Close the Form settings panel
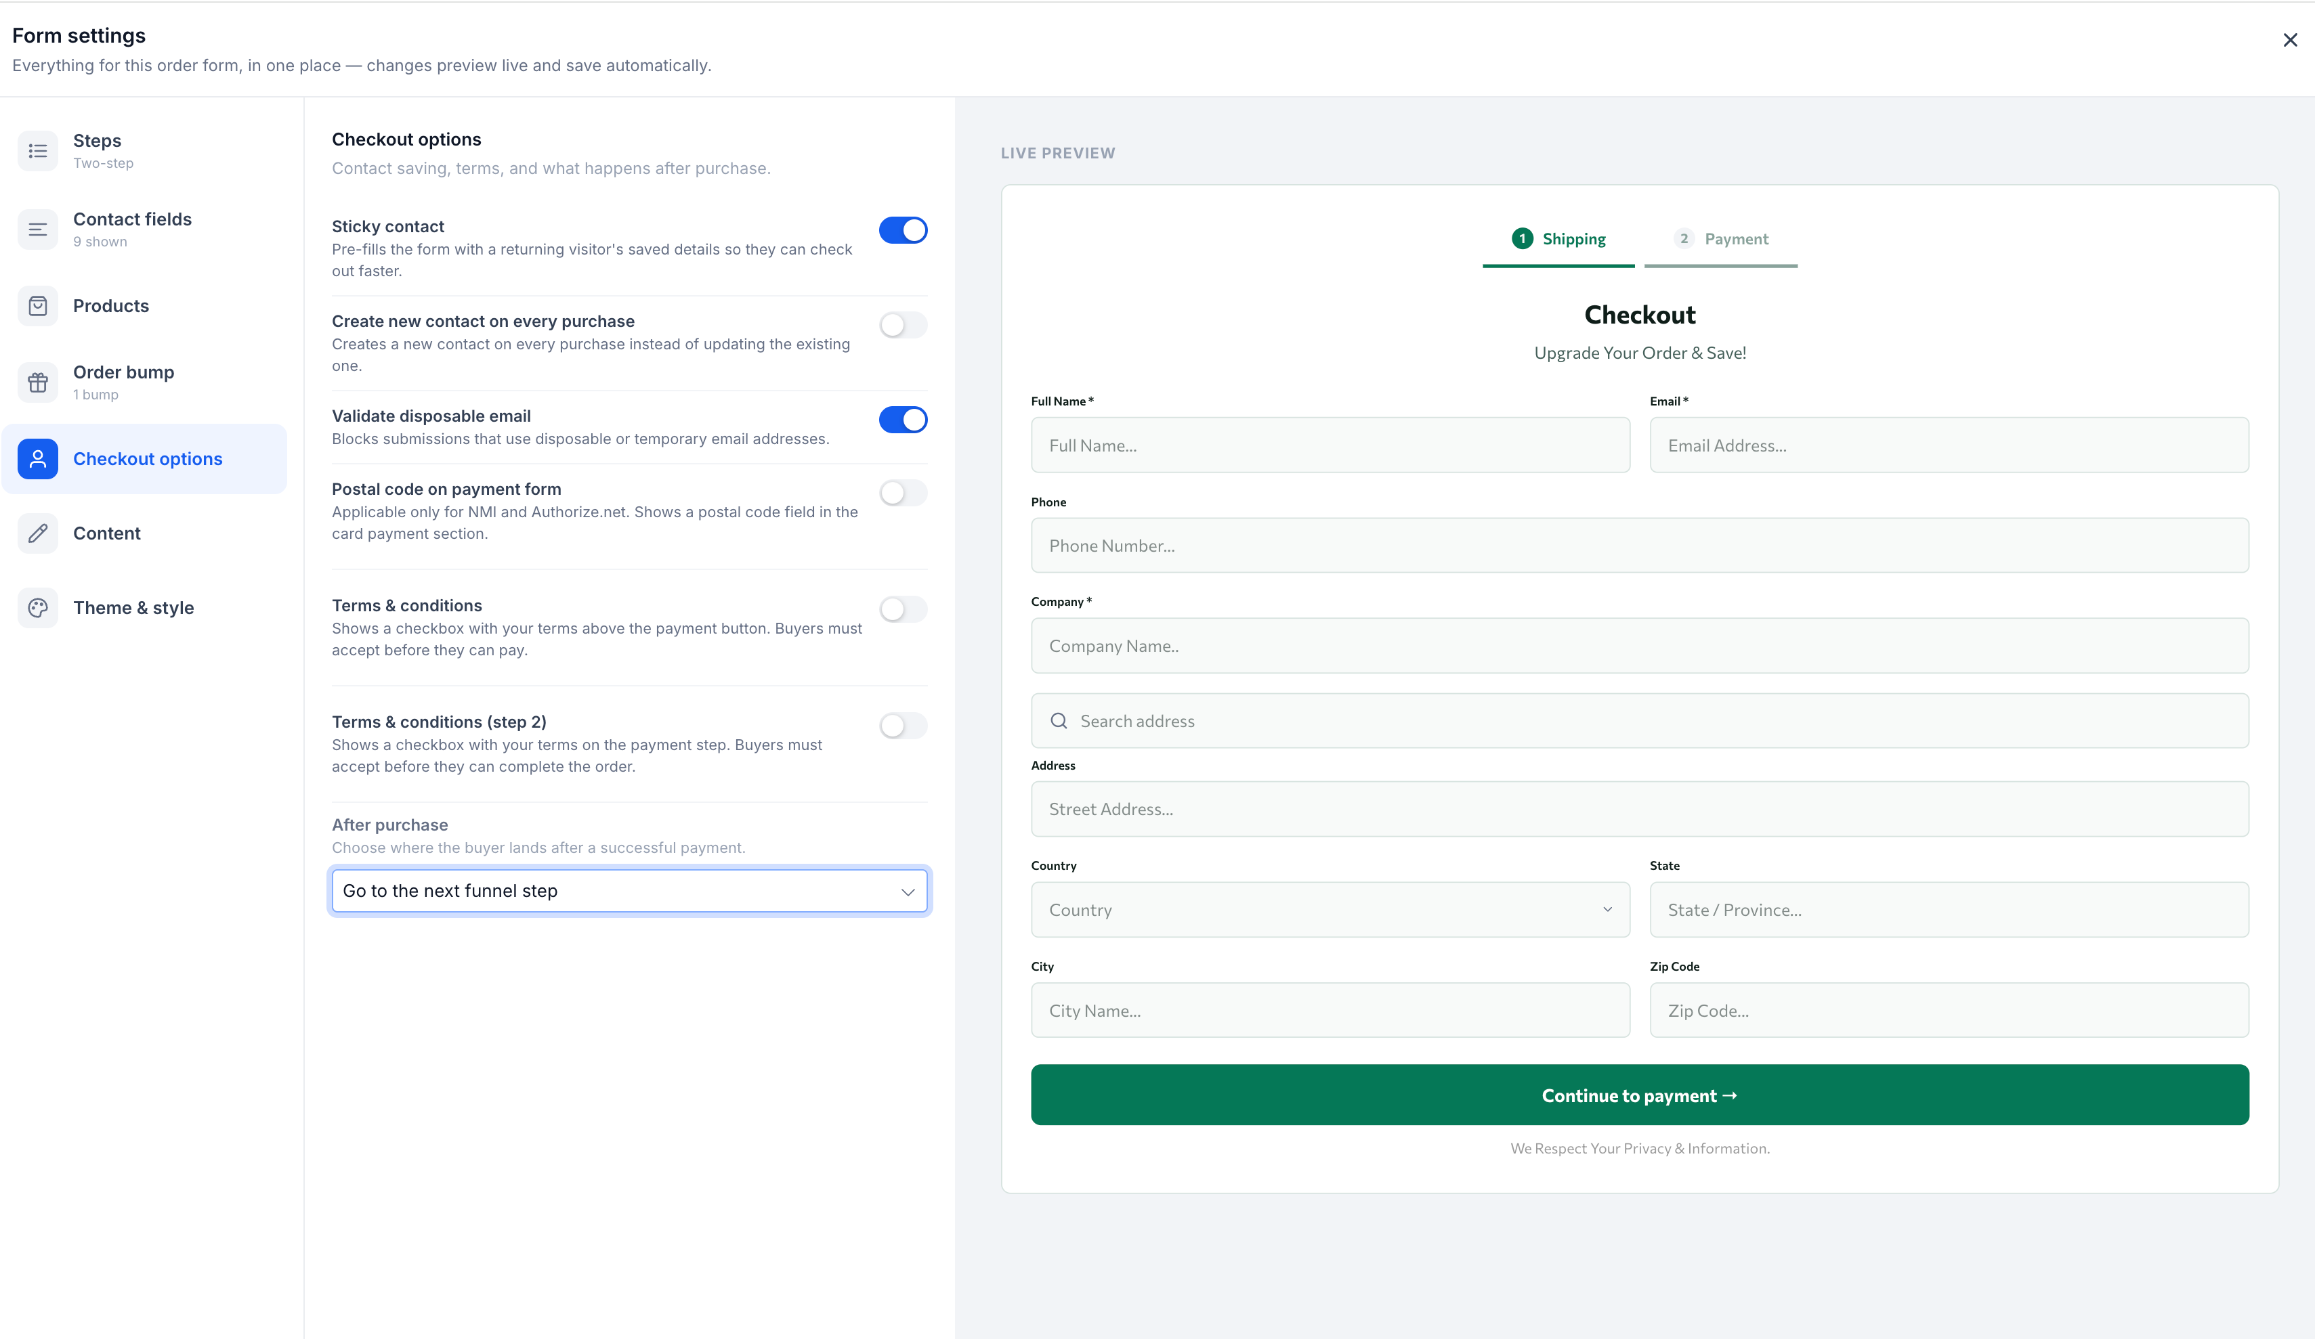The width and height of the screenshot is (2315, 1339). [2289, 41]
